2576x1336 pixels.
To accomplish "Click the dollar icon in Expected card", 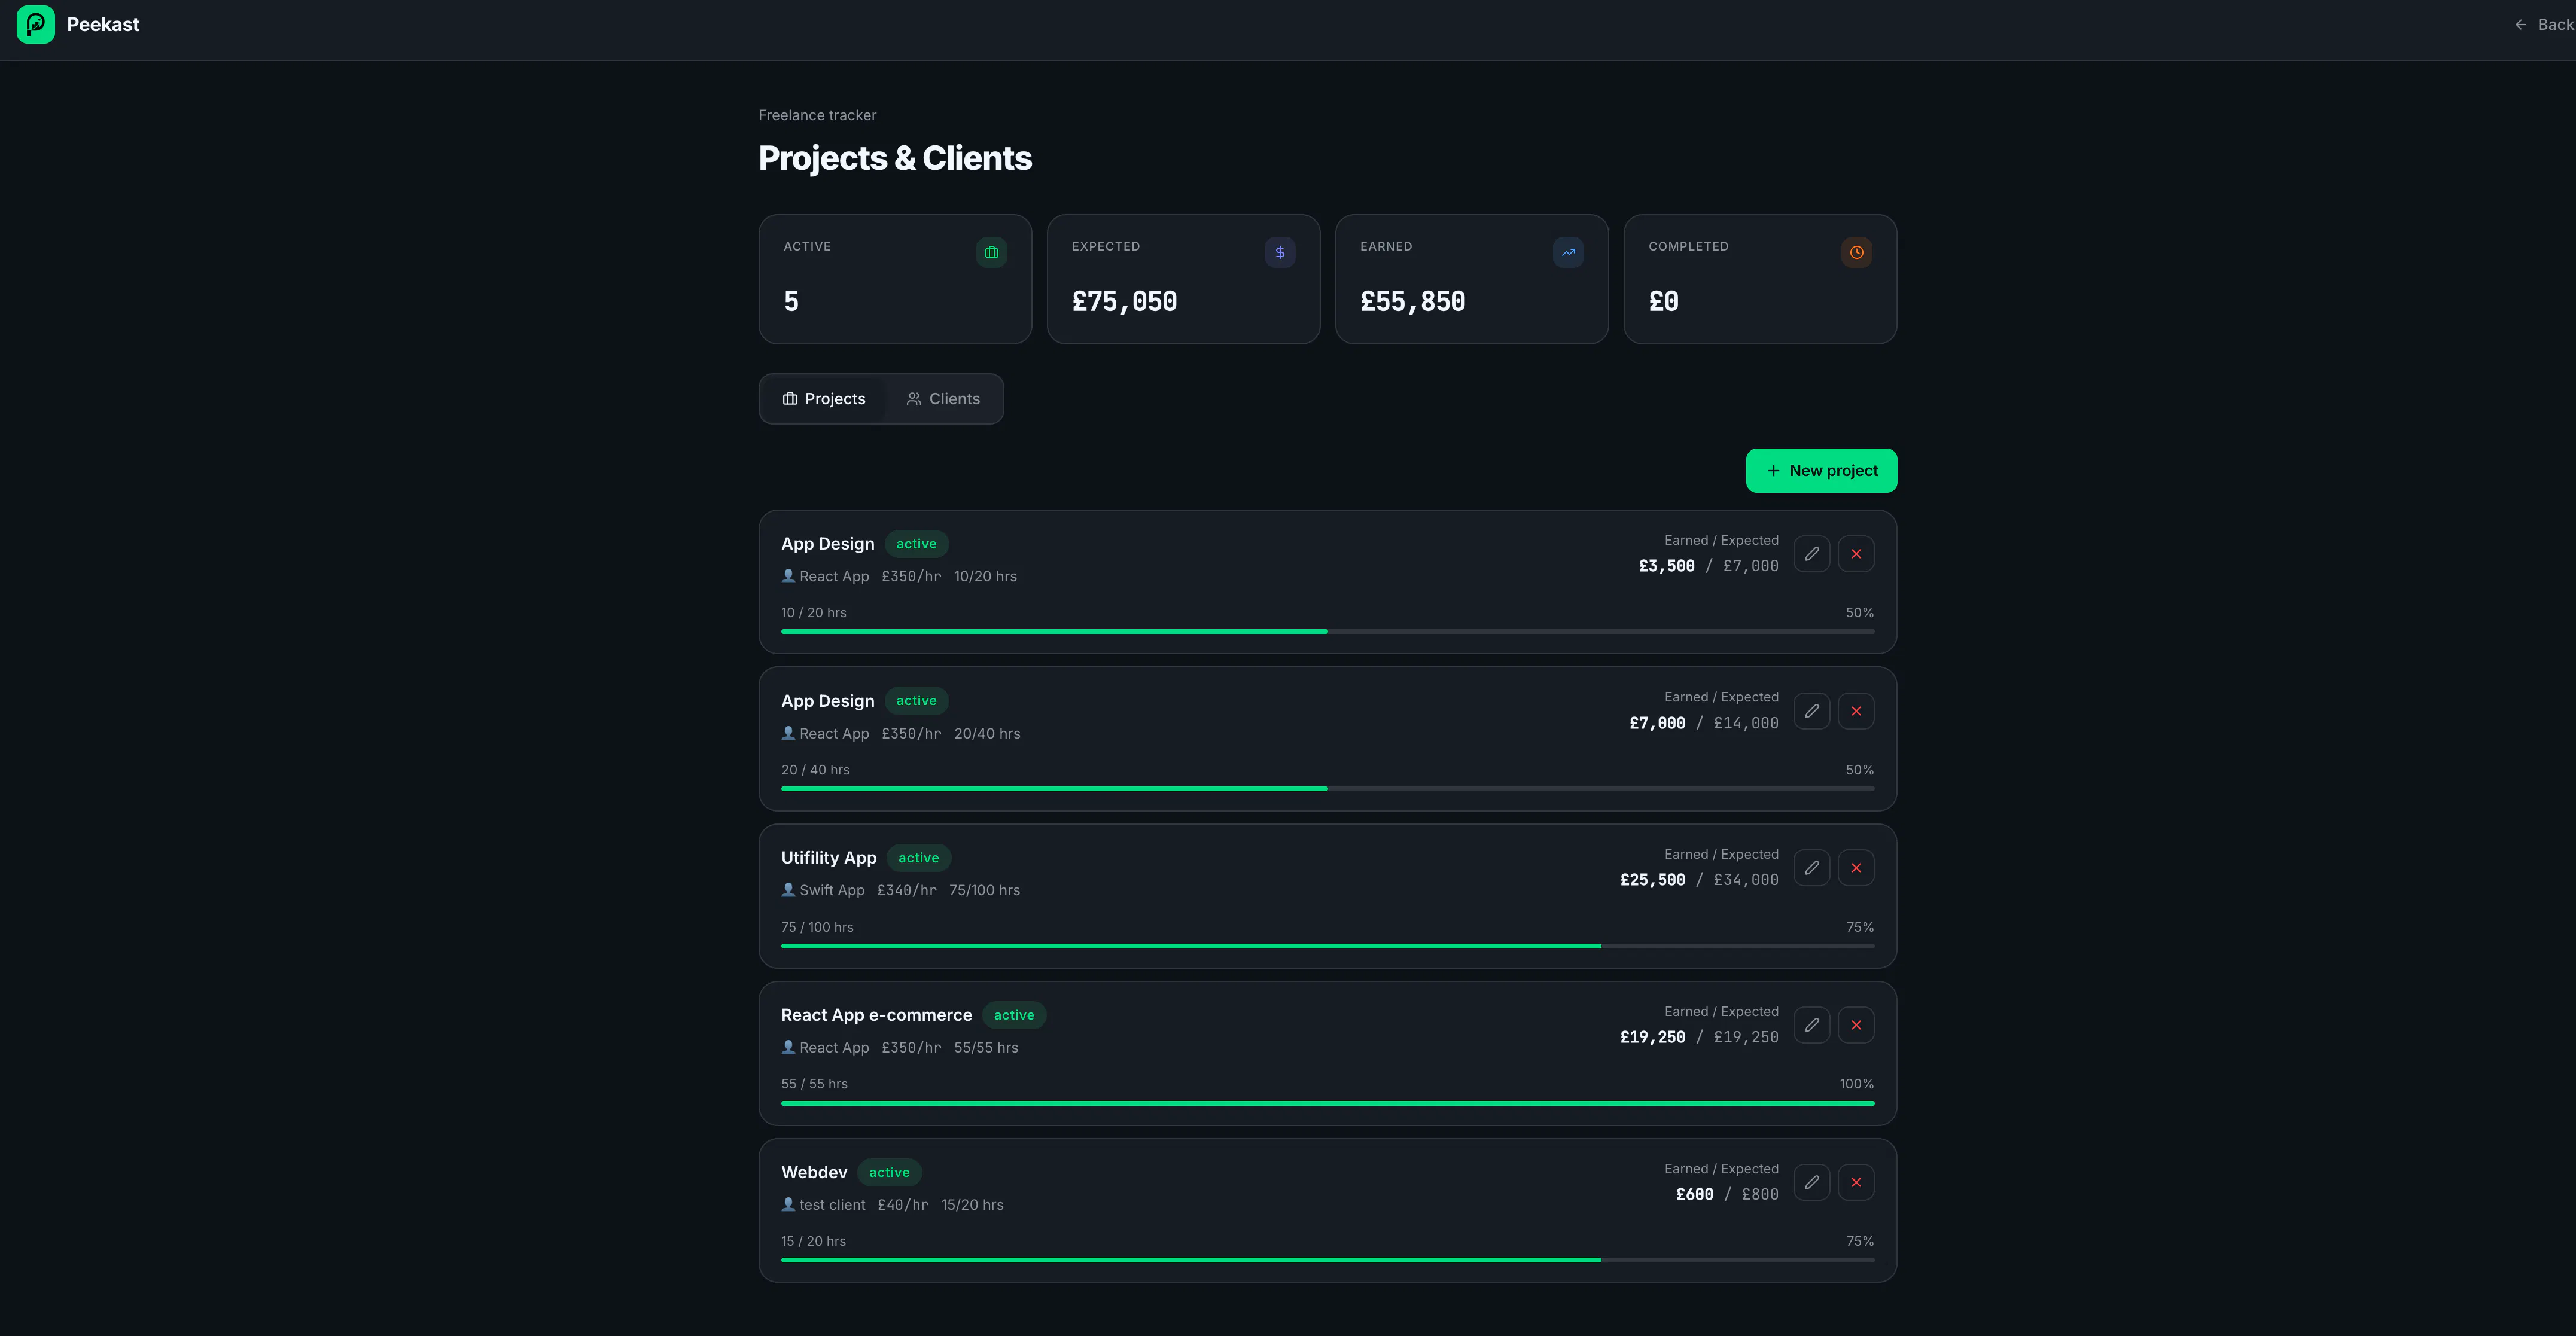I will point(1280,252).
